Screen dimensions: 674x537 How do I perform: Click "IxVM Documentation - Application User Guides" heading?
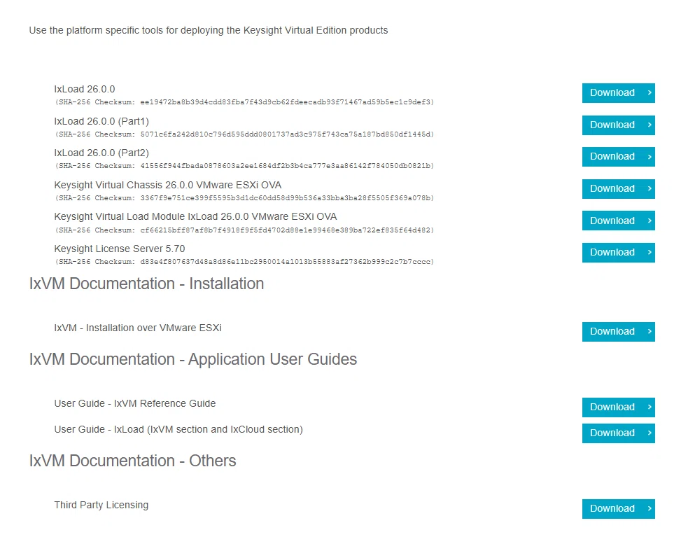(x=193, y=359)
